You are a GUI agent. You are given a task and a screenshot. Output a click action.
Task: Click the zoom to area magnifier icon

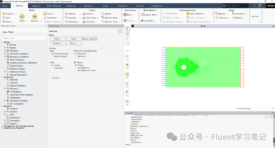(128, 56)
